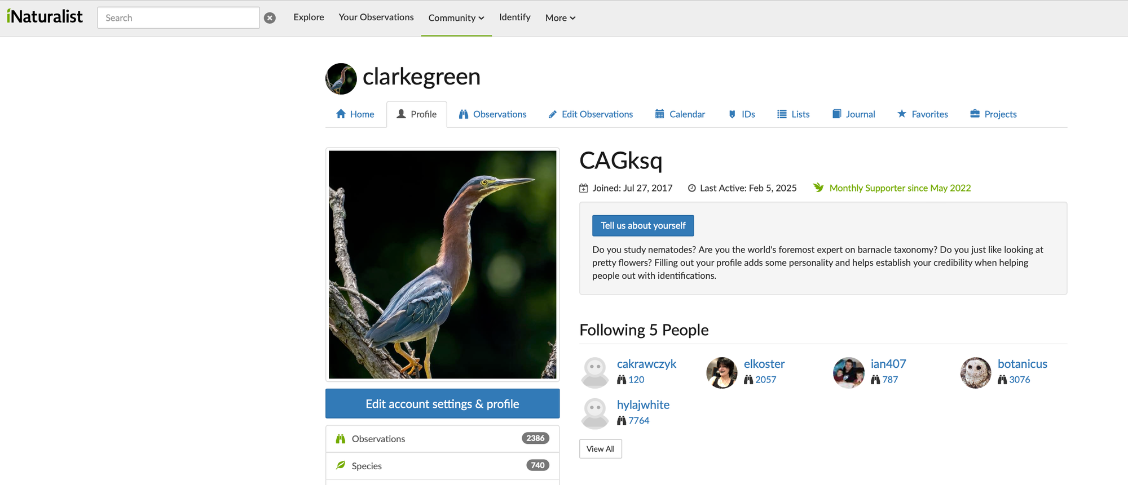
Task: Go to the Home tab
Action: pos(355,114)
